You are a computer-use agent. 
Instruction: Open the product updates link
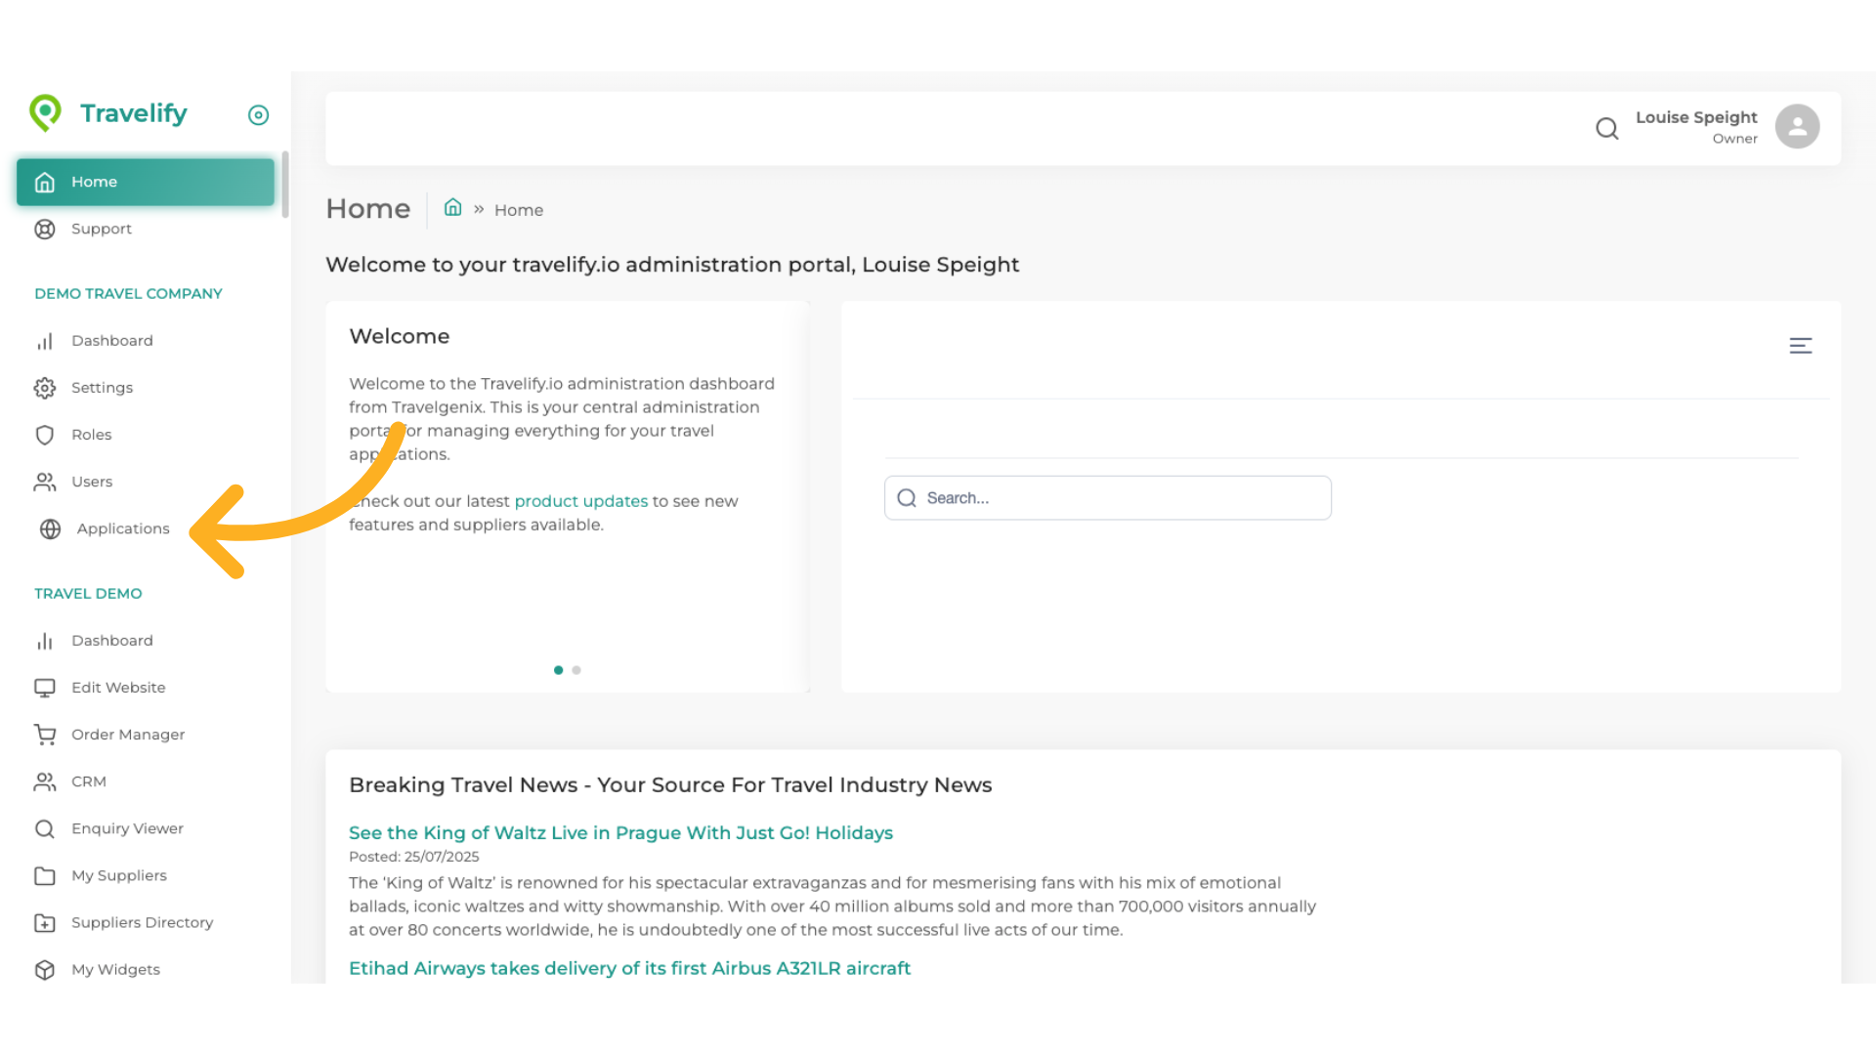pos(580,501)
